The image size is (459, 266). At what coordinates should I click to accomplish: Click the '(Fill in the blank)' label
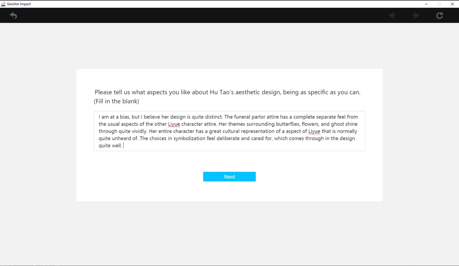pyautogui.click(x=116, y=101)
